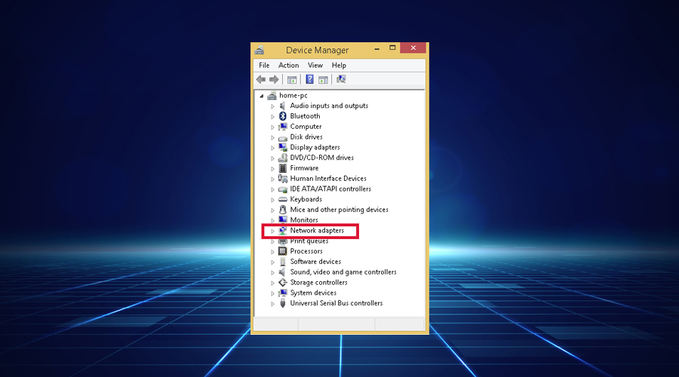Screen dimensions: 679x377
Task: Open the Action menu
Action: pyautogui.click(x=288, y=66)
